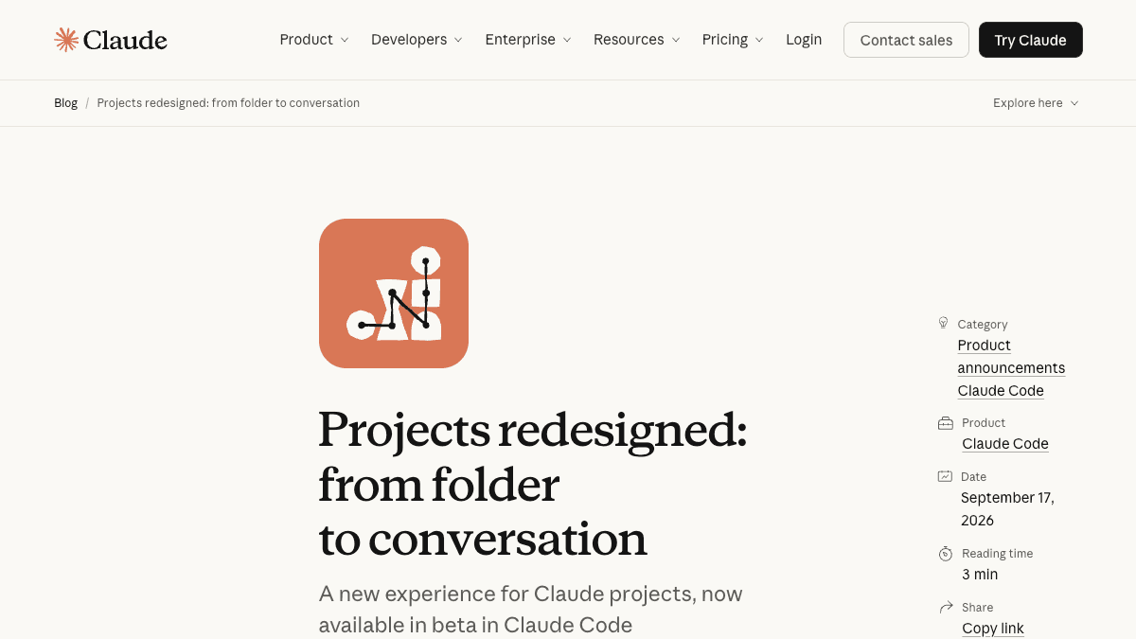This screenshot has height=639, width=1136.
Task: Open the Pricing navigation menu
Action: 733,40
